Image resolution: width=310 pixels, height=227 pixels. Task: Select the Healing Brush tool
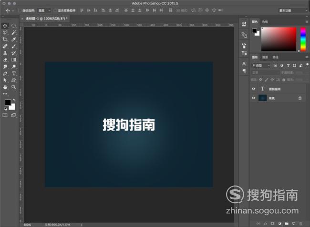[x=5, y=46]
